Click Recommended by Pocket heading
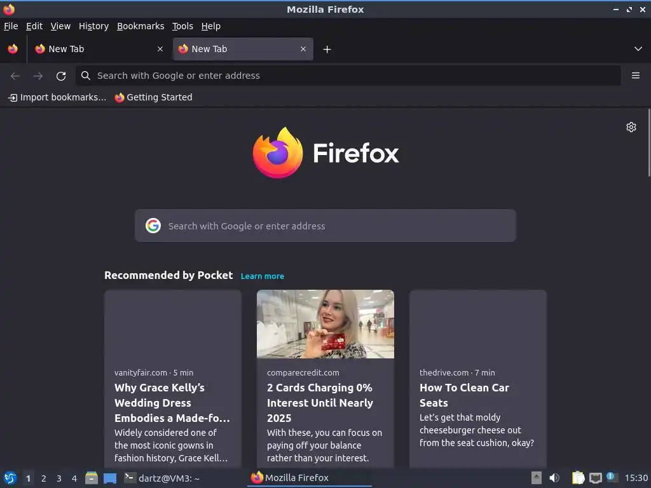Screen dimensions: 651x488 168,275
